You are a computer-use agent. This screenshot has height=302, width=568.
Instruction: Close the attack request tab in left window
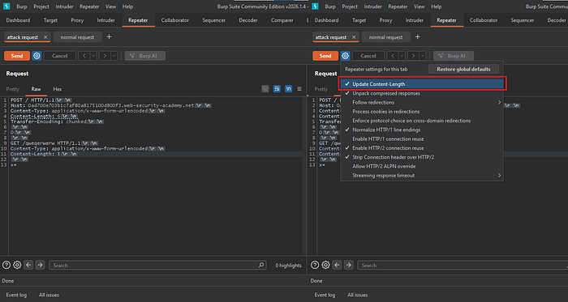pyautogui.click(x=45, y=37)
